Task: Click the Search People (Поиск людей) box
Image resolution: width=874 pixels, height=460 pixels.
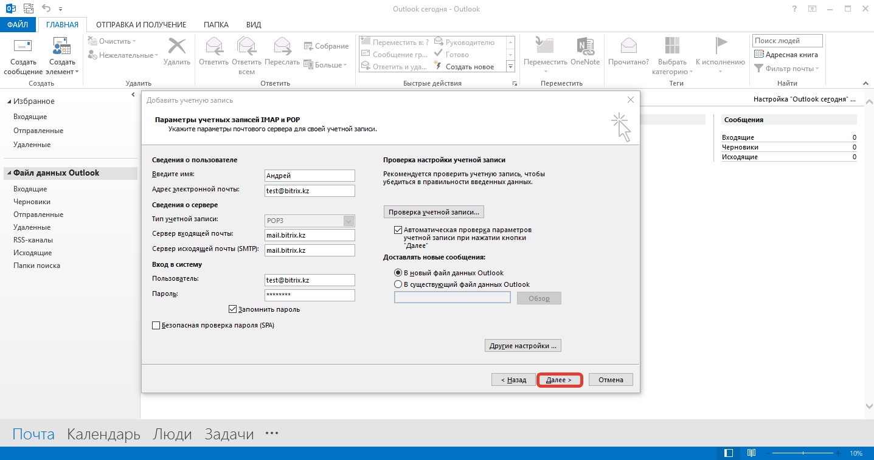Action: click(787, 41)
